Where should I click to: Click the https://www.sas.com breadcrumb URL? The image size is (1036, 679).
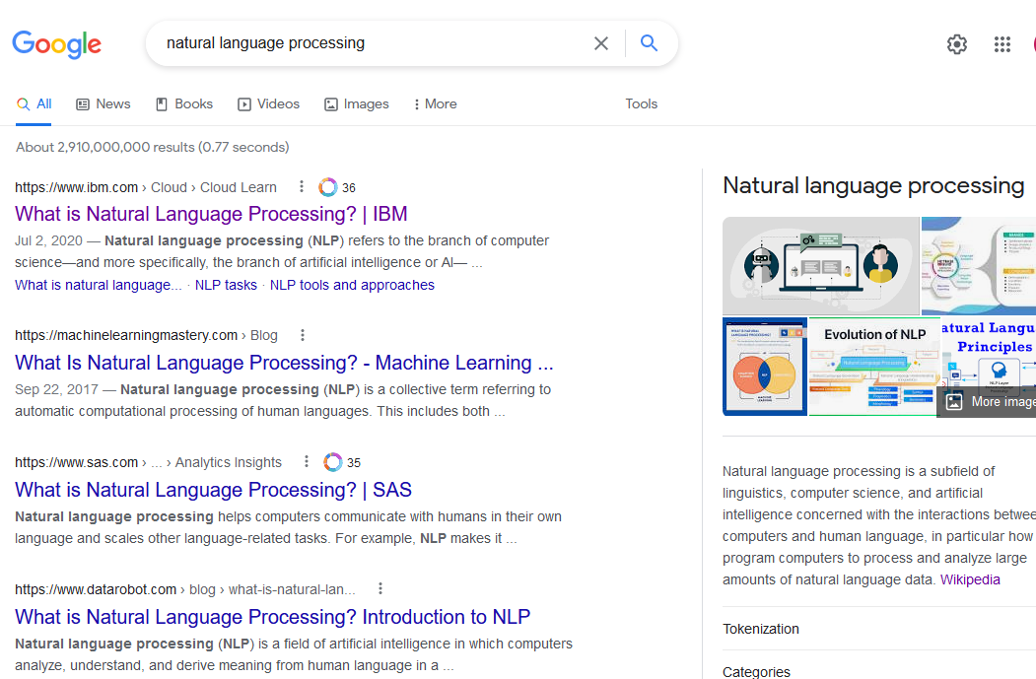pyautogui.click(x=76, y=462)
